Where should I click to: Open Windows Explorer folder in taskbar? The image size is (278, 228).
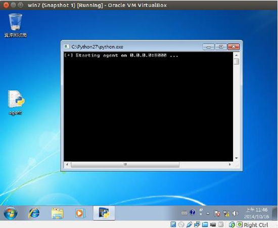57,213
